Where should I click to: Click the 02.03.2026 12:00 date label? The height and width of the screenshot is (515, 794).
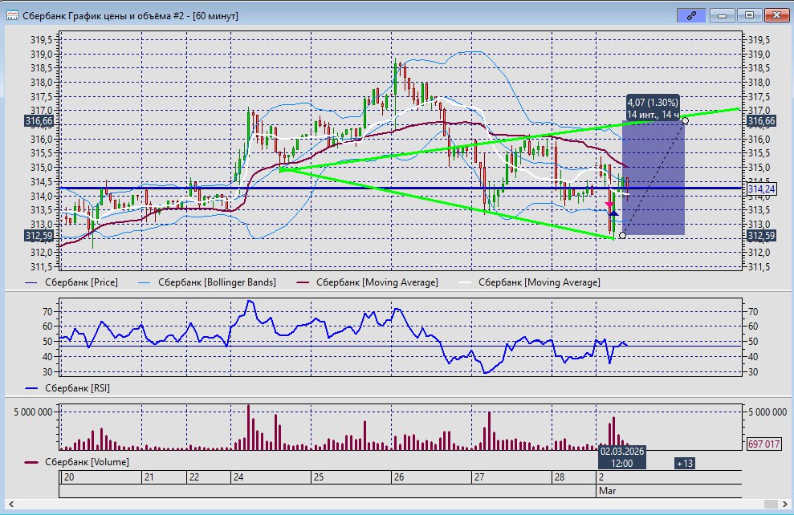[623, 457]
